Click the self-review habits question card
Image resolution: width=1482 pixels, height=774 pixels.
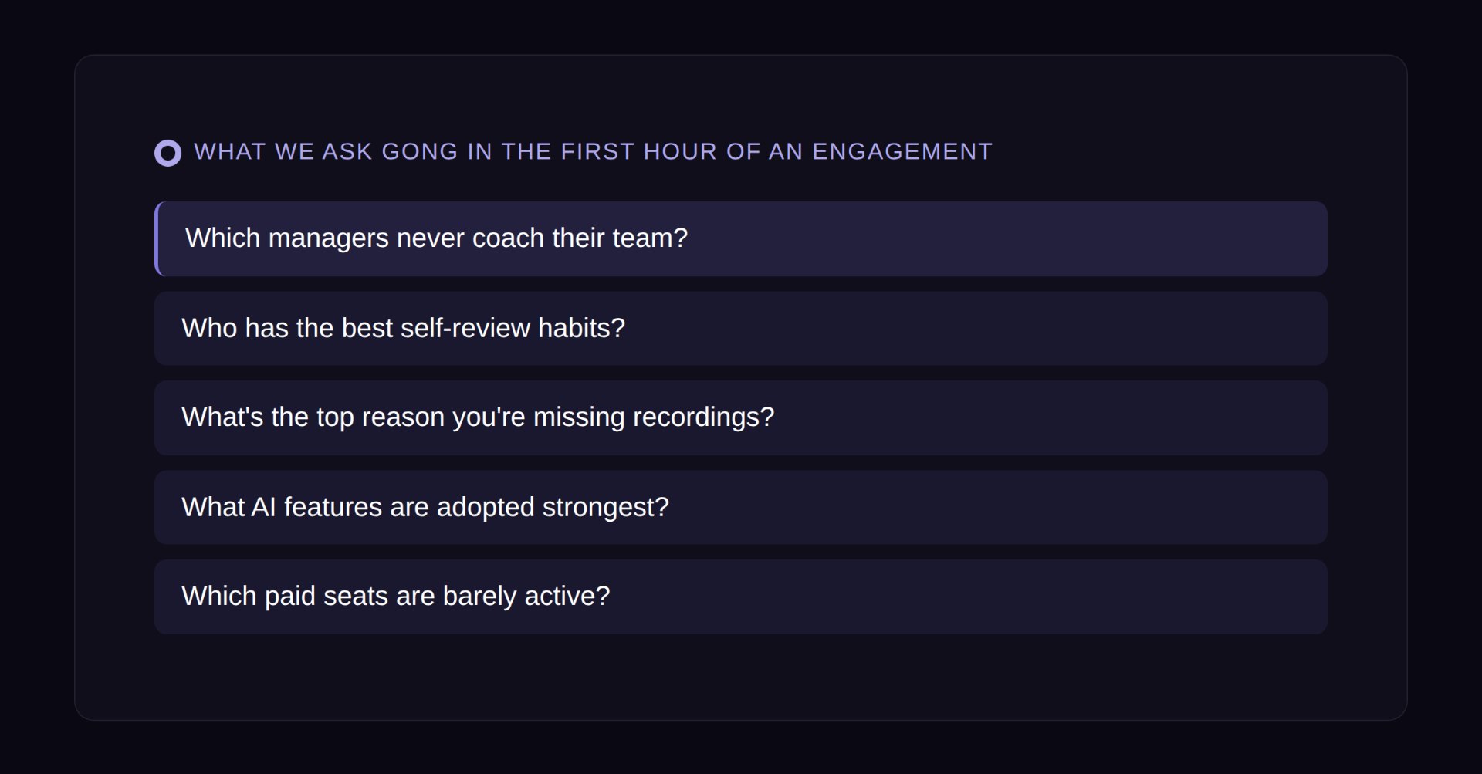point(741,329)
